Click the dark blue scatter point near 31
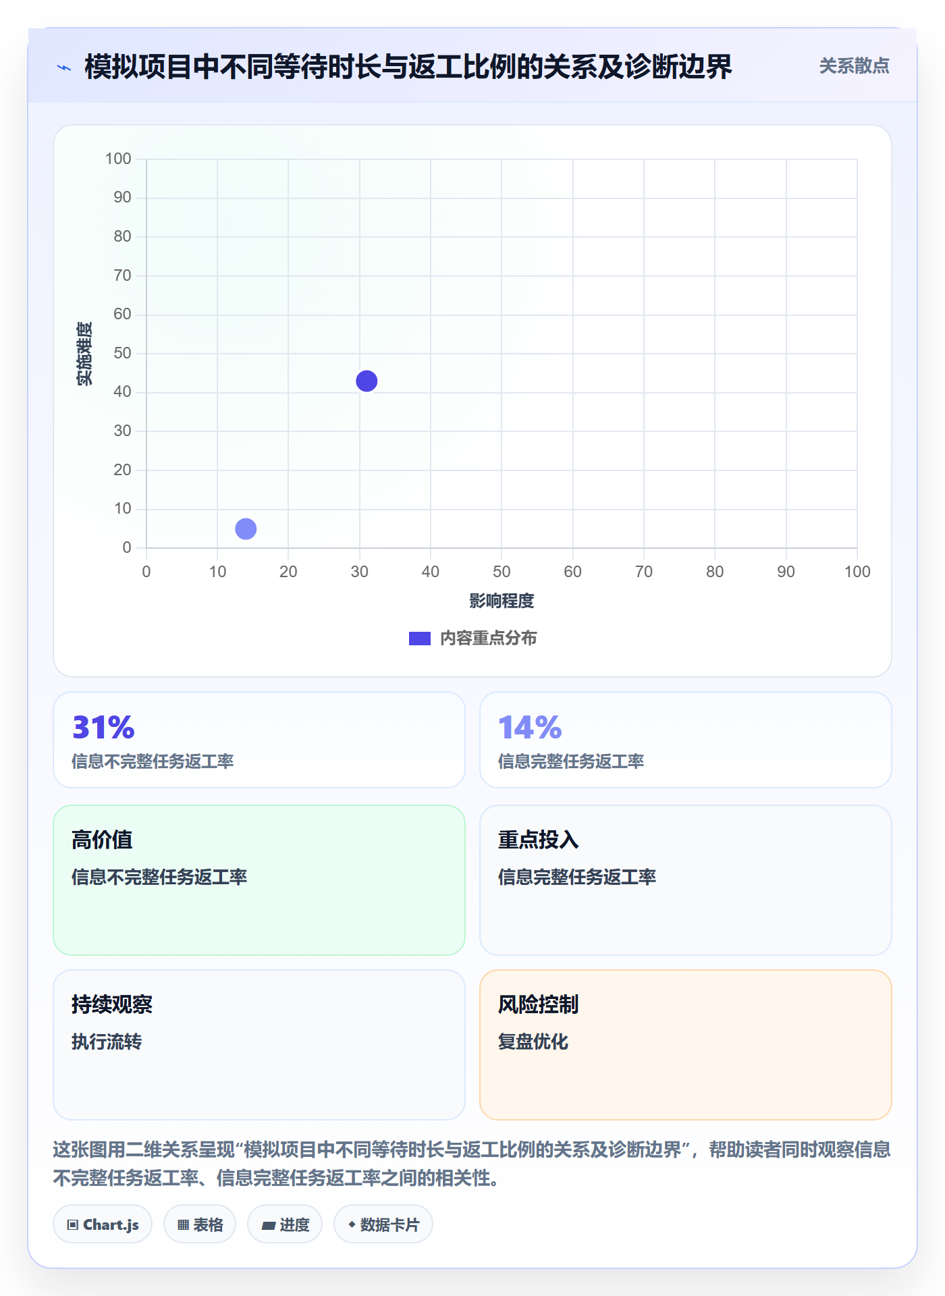This screenshot has height=1296, width=945. pos(367,381)
